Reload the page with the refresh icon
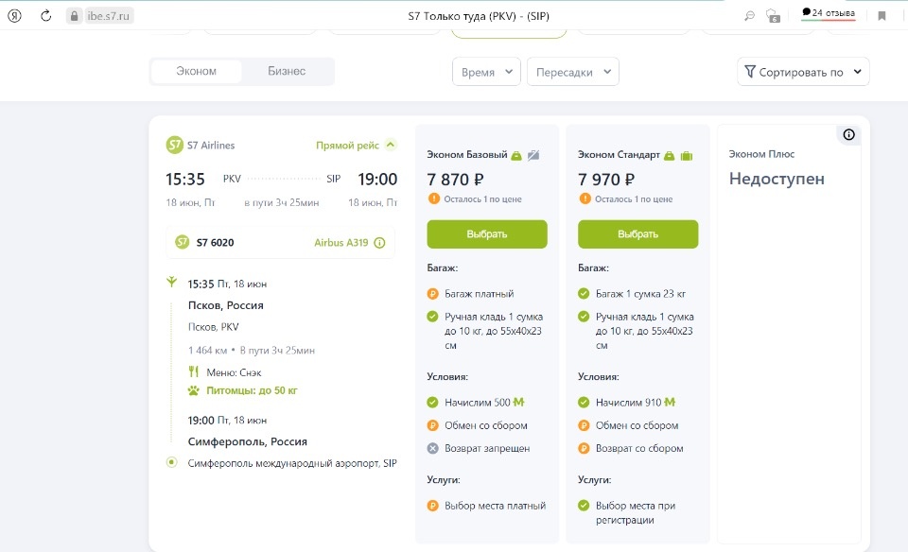 click(46, 15)
